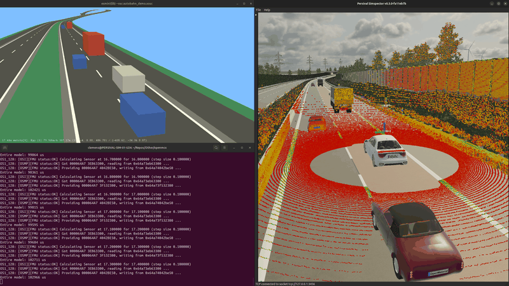The width and height of the screenshot is (509, 286).
Task: Minimize the esmini viewer window
Action: pyautogui.click(x=237, y=4)
